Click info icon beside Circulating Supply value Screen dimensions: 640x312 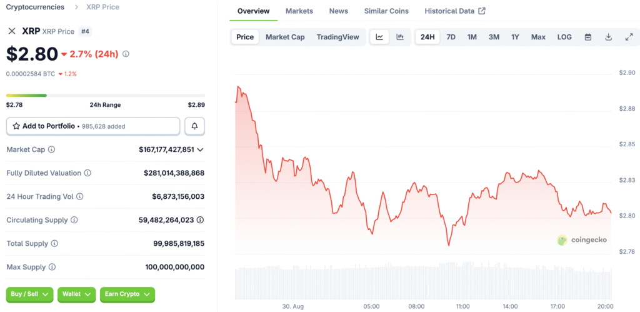pos(200,220)
